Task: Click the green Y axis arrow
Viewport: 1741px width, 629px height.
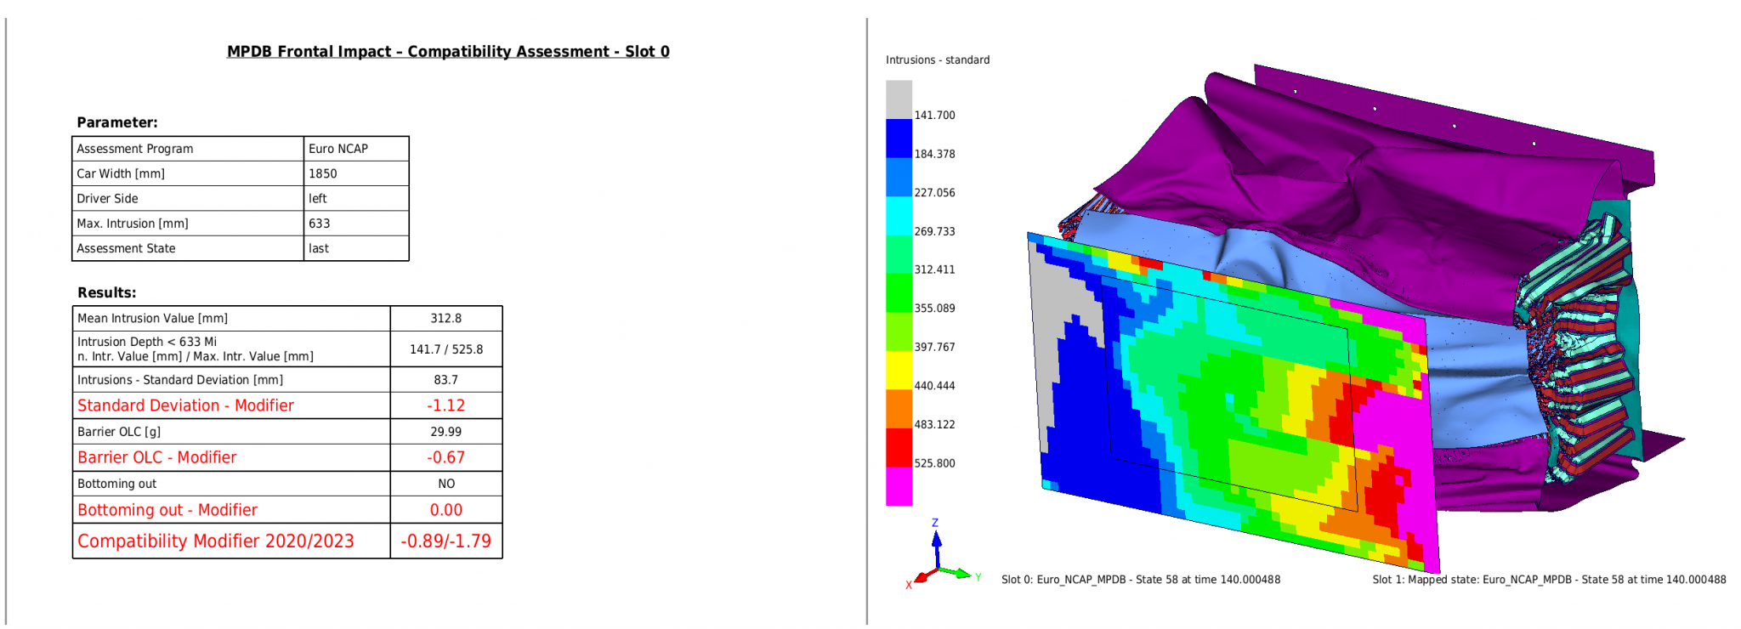Action: tap(961, 575)
